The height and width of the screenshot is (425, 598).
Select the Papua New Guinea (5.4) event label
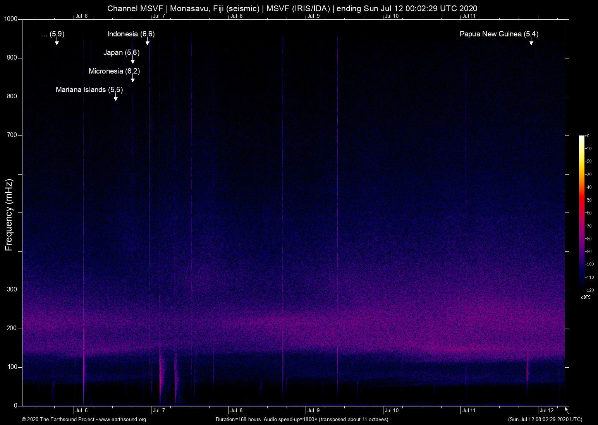pos(499,34)
